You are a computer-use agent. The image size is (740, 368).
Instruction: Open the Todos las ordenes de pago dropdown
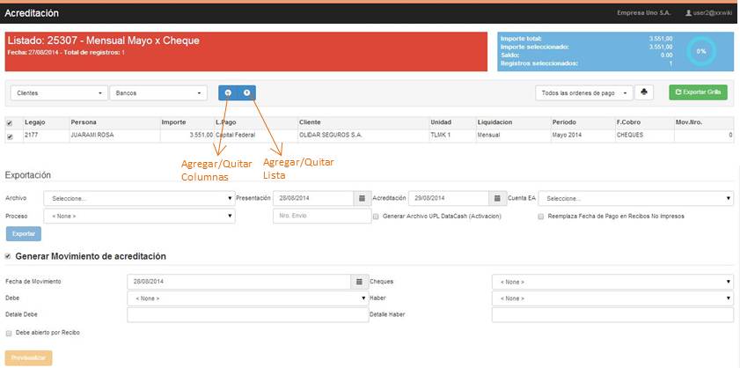(584, 92)
